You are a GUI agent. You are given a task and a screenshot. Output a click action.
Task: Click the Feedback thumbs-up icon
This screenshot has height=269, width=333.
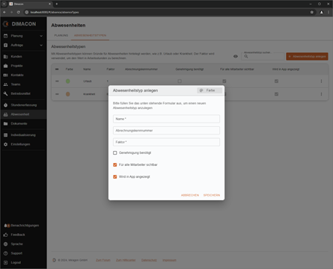[5, 235]
